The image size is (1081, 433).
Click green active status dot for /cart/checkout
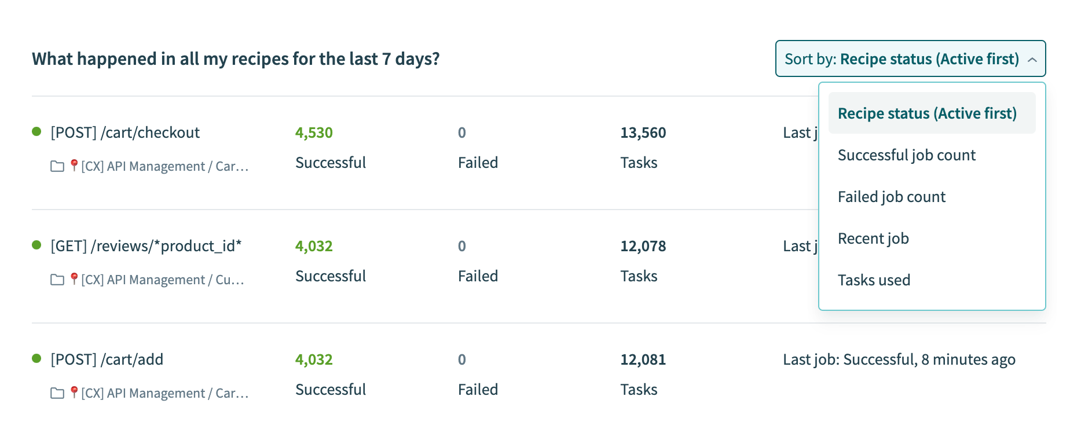pos(36,132)
